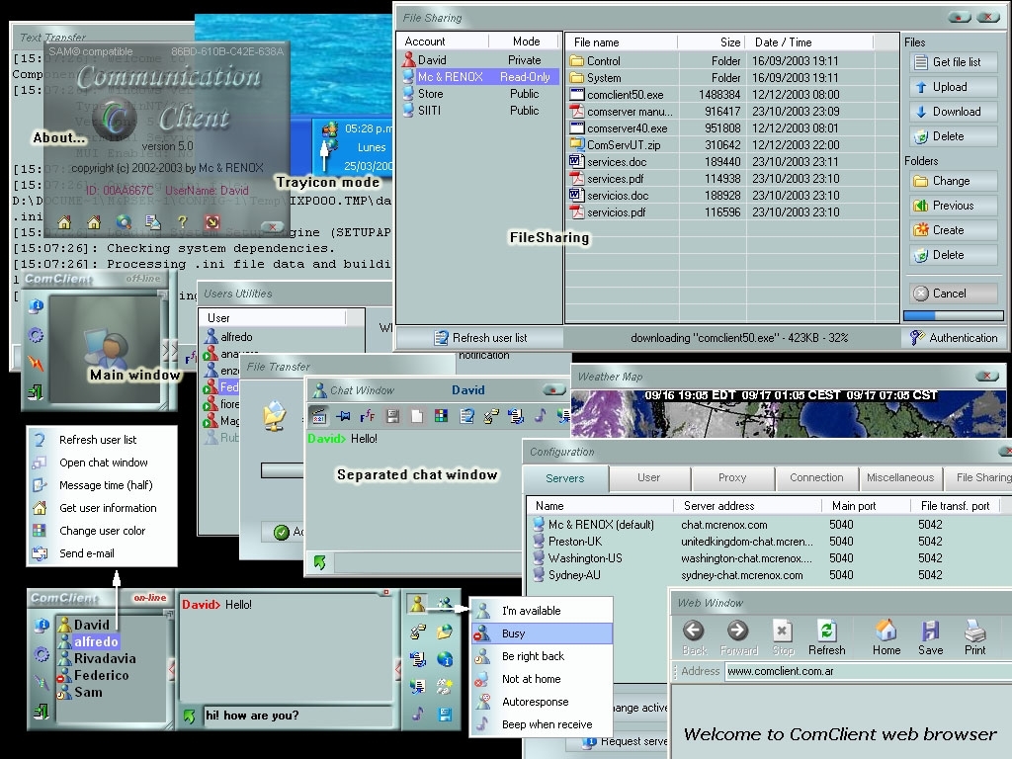The image size is (1012, 759).
Task: Click the lightning connect icon in off-line ComClient
Action: tap(37, 364)
